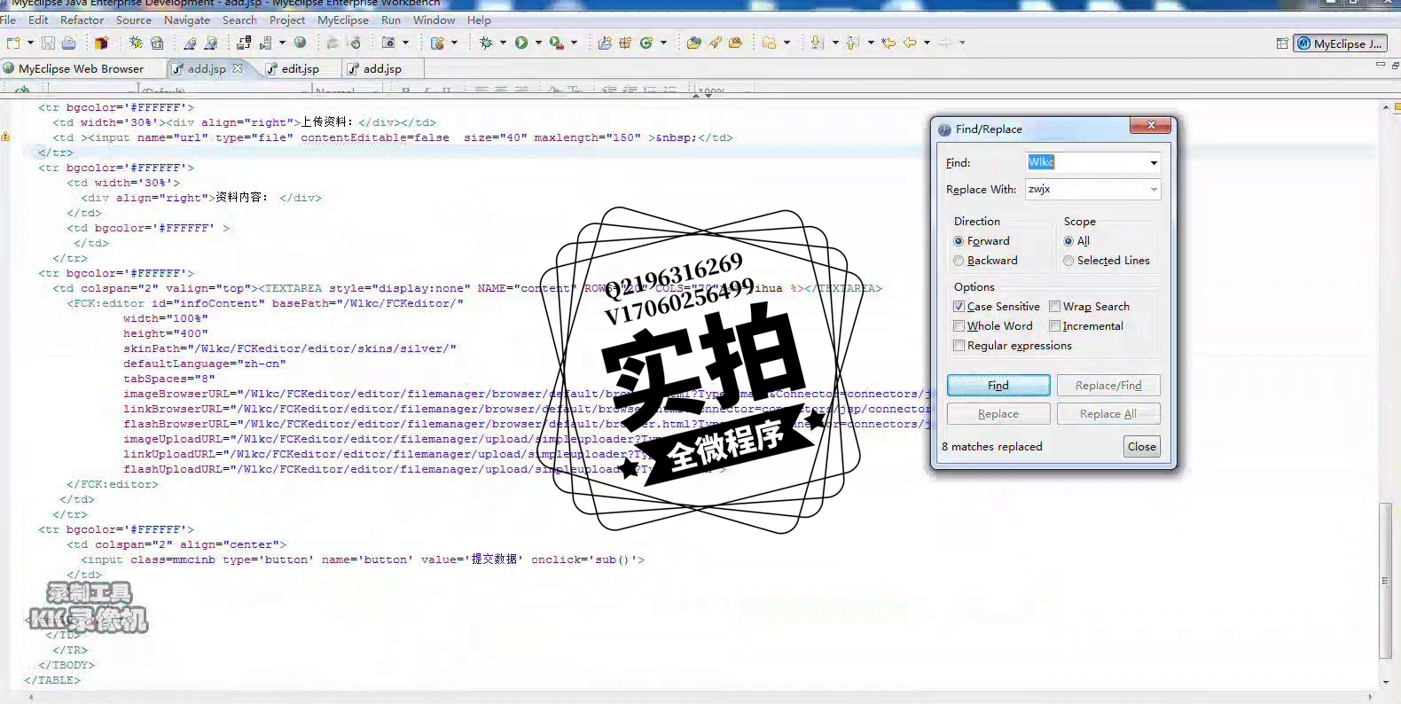
Task: Click the globe web browser toolbar icon
Action: pyautogui.click(x=301, y=43)
